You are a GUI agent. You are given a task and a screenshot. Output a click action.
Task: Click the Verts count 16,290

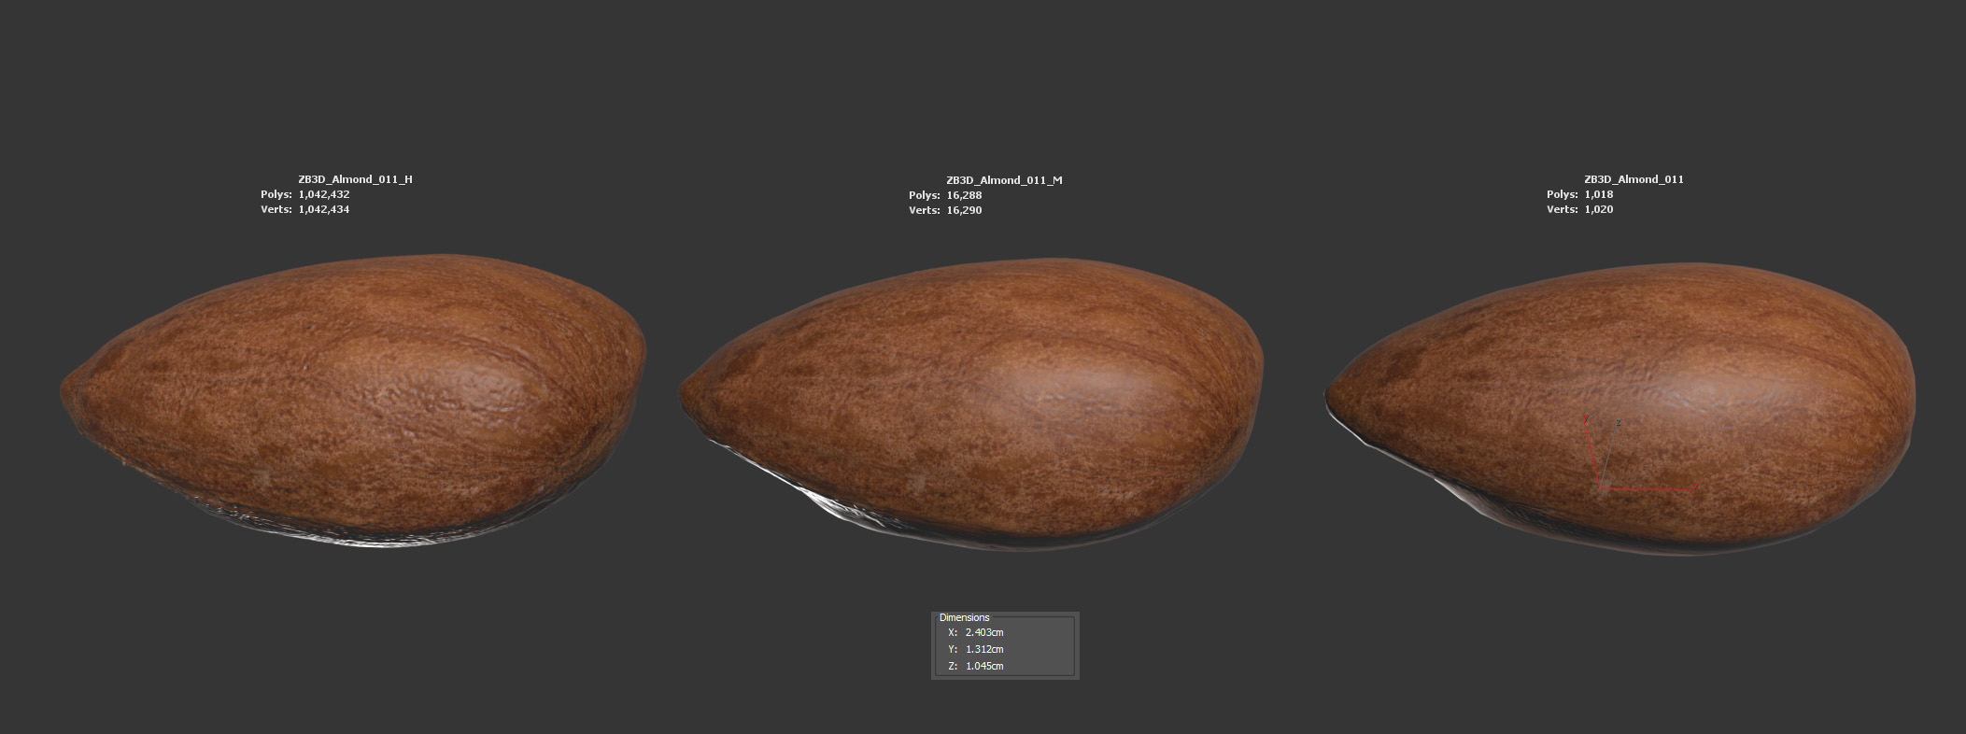(x=964, y=210)
